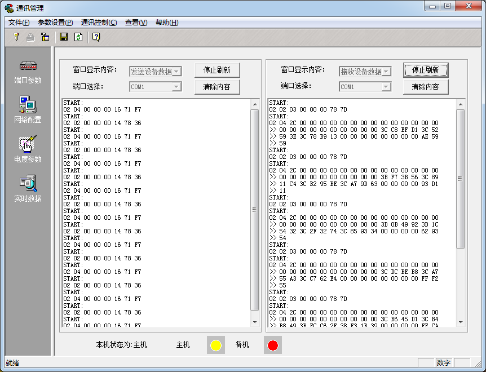Open the 文件(F) menu
The width and height of the screenshot is (486, 372).
pyautogui.click(x=19, y=23)
